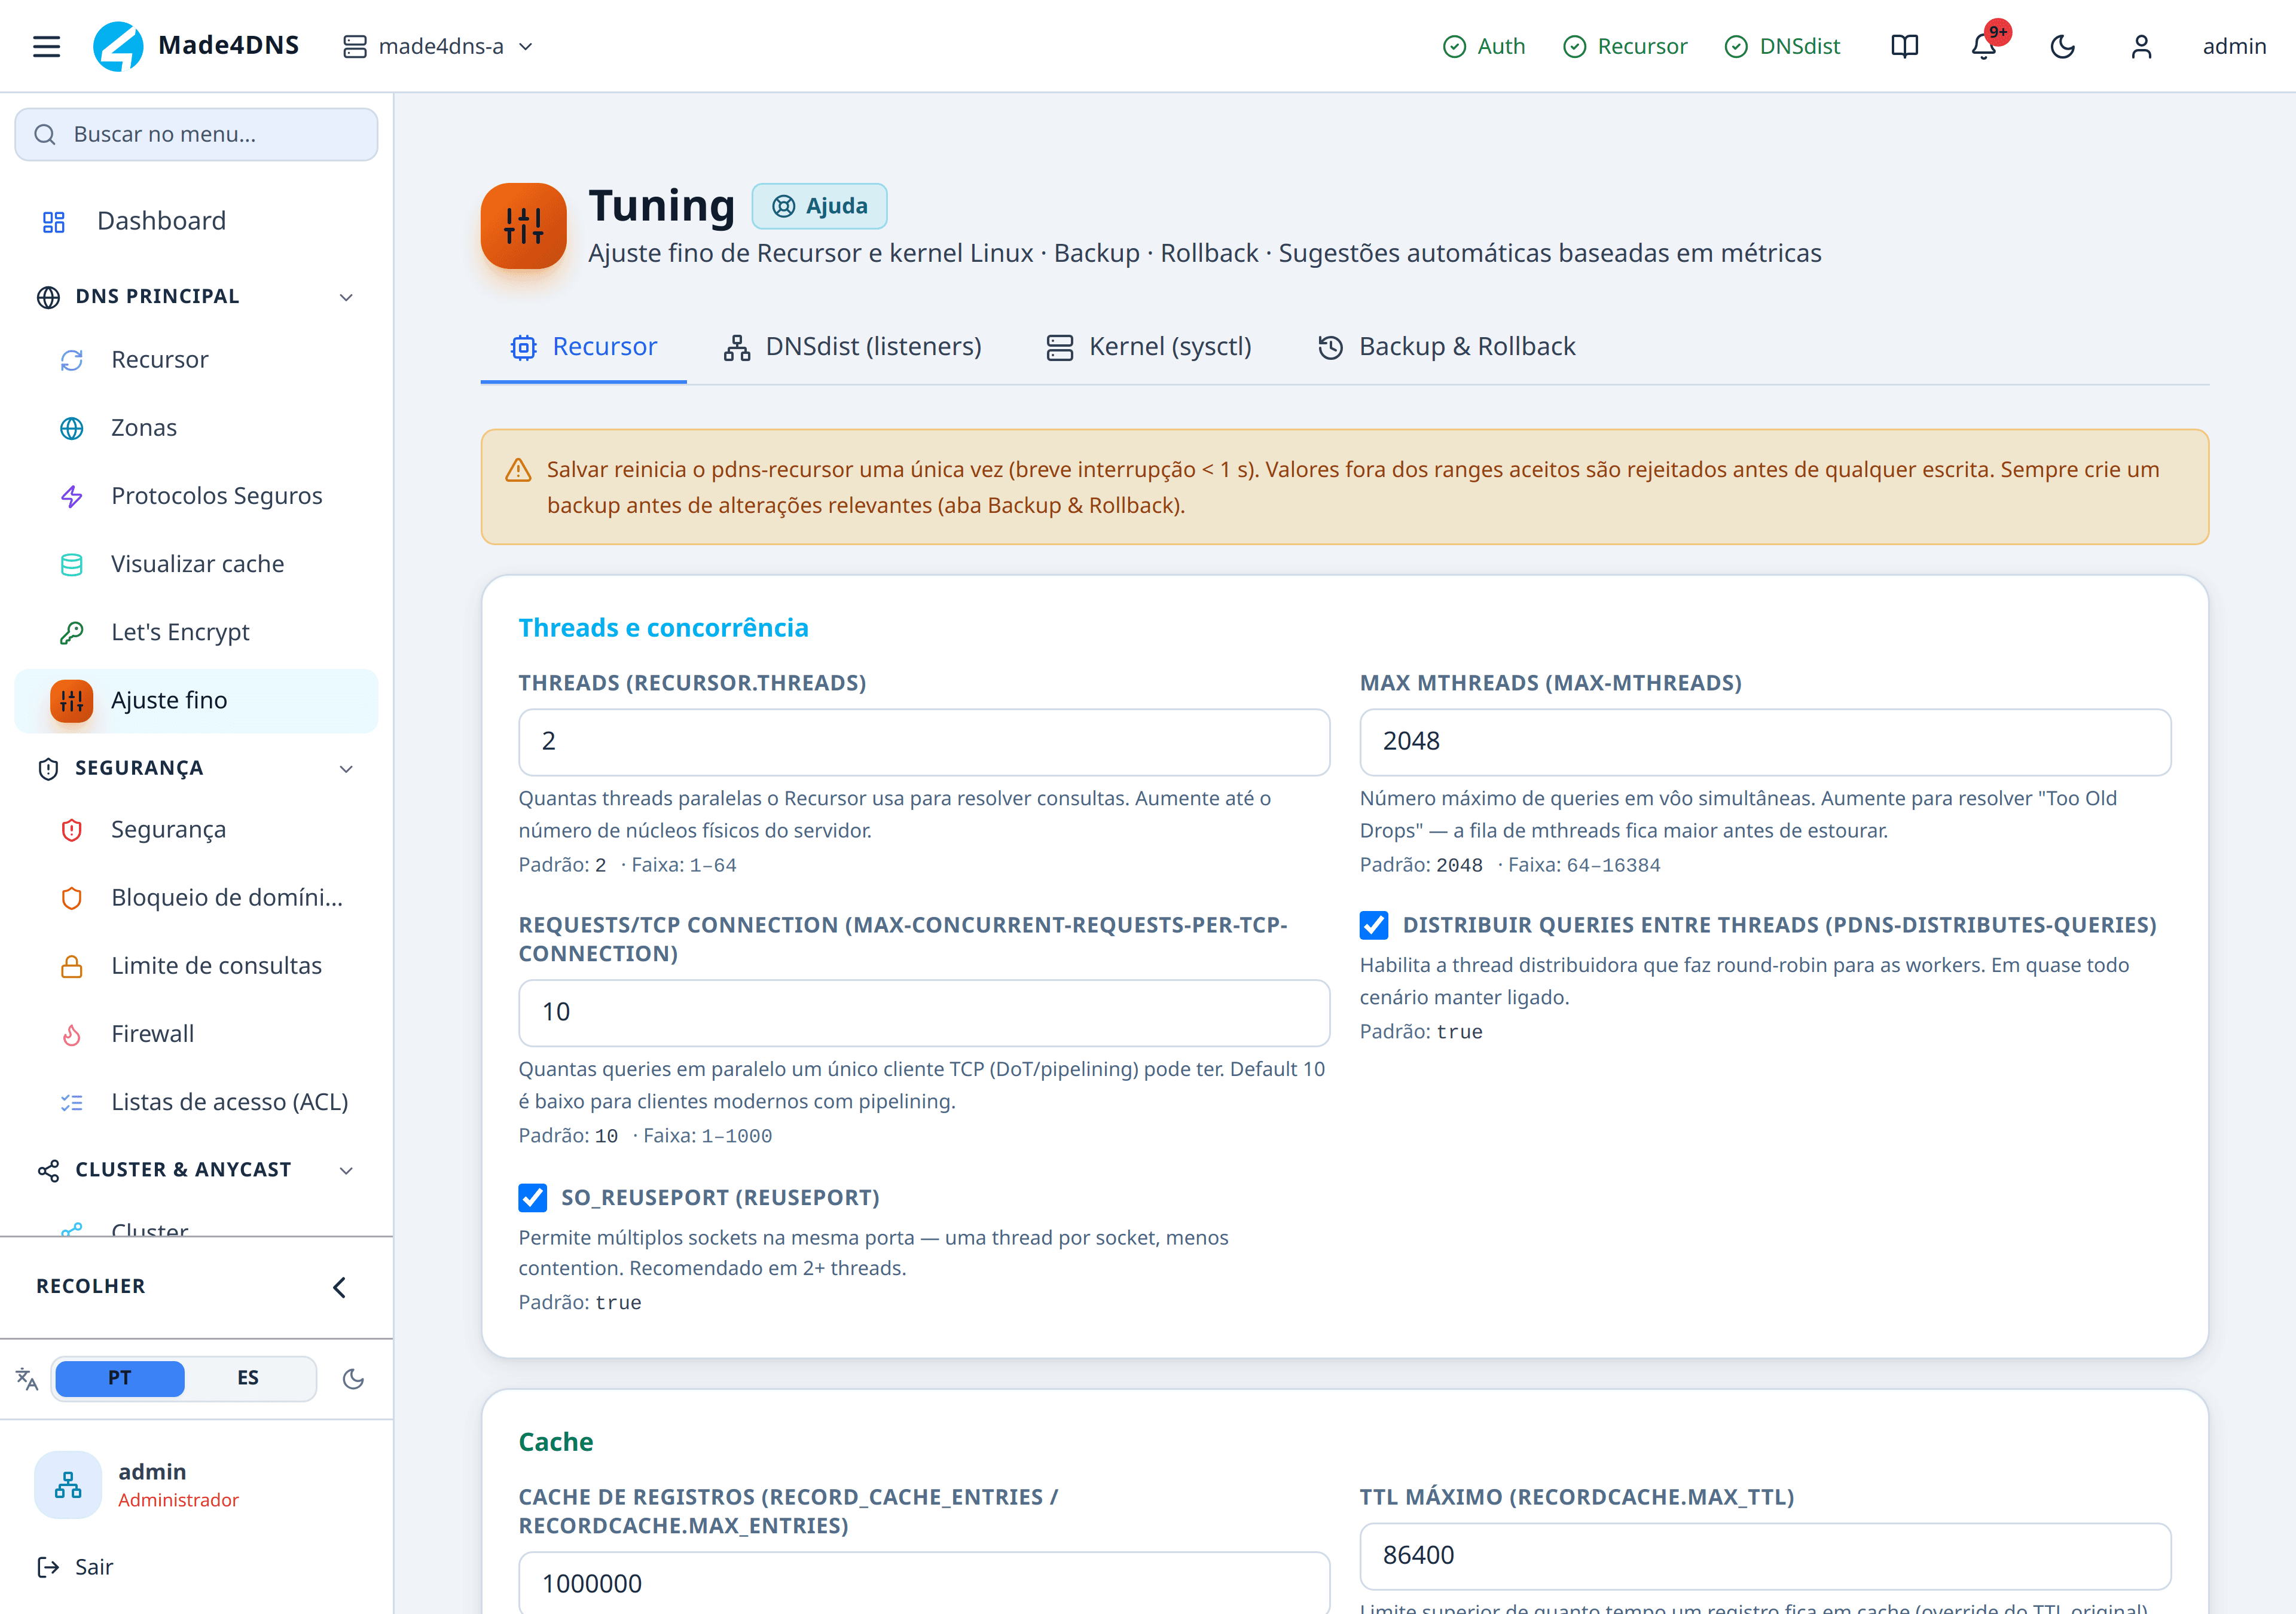Viewport: 2296px width, 1614px height.
Task: Click the Made4DNS logo
Action: click(196, 46)
